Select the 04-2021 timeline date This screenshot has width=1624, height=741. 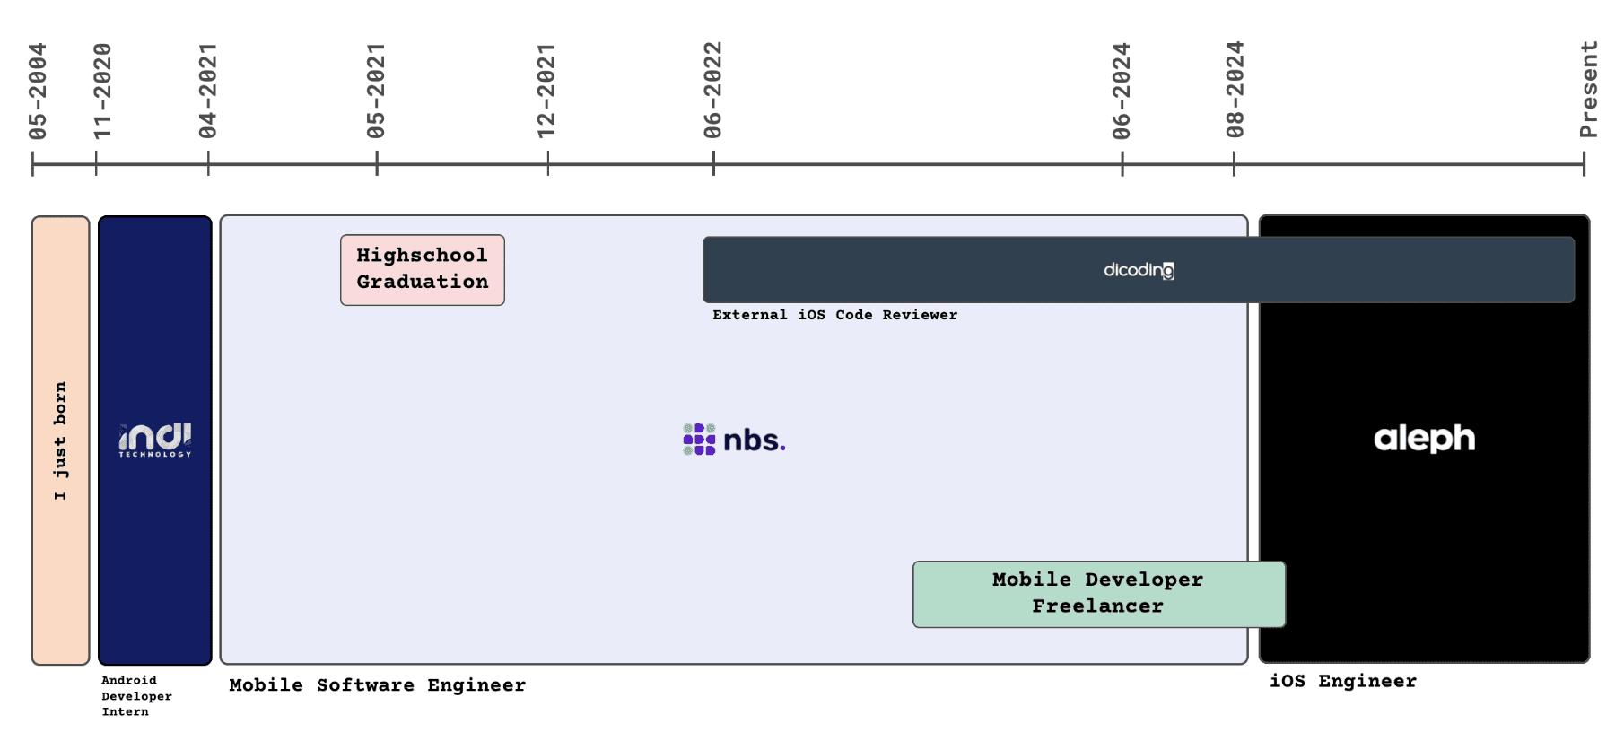click(207, 92)
